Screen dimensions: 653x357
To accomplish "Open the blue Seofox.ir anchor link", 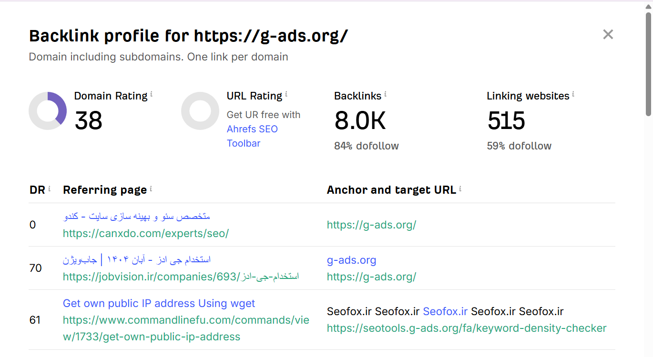I will (x=445, y=311).
